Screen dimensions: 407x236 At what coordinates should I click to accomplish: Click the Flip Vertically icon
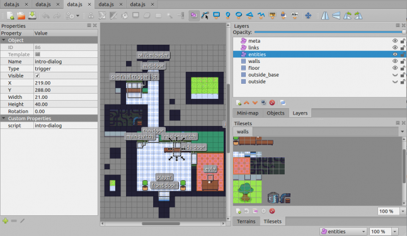tap(336, 16)
